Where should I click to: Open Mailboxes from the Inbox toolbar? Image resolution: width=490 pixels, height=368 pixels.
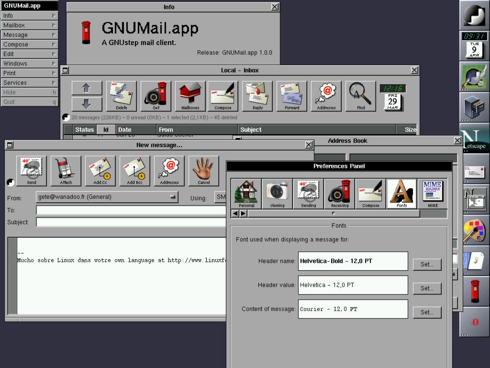coord(190,96)
